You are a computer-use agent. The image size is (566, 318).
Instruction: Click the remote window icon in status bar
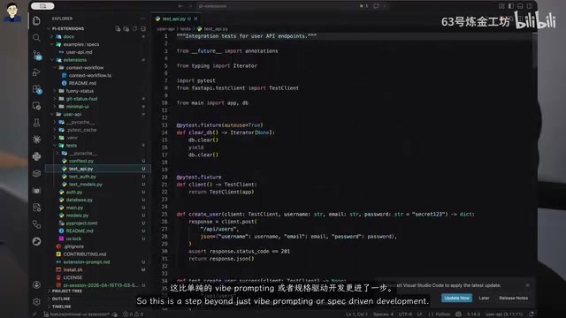(34, 314)
